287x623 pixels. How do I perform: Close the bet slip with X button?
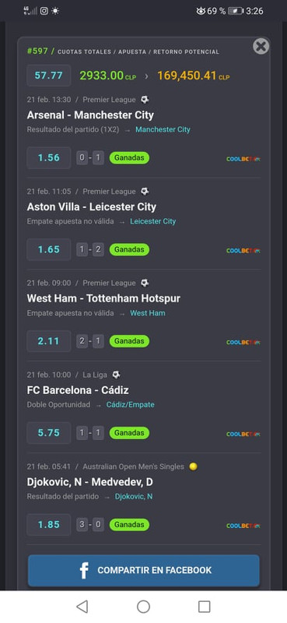click(x=261, y=47)
